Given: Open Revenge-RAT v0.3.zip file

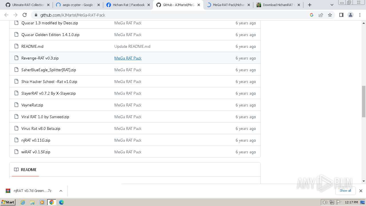Looking at the screenshot, I should tap(40, 58).
